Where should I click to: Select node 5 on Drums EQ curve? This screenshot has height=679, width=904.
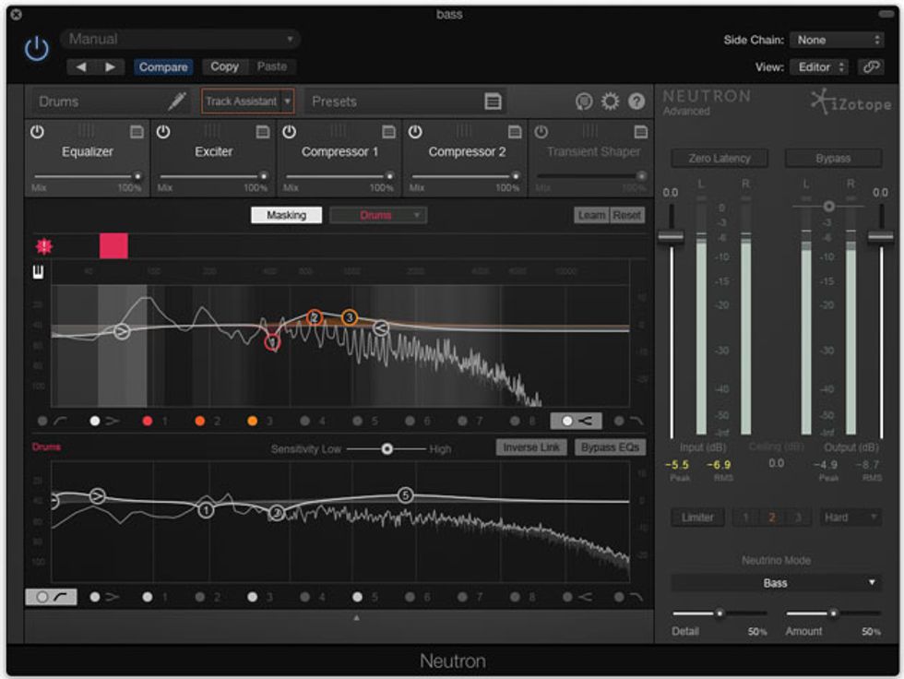tap(405, 495)
